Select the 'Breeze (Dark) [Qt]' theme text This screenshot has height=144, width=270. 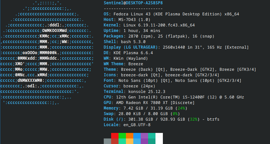tap(143, 69)
